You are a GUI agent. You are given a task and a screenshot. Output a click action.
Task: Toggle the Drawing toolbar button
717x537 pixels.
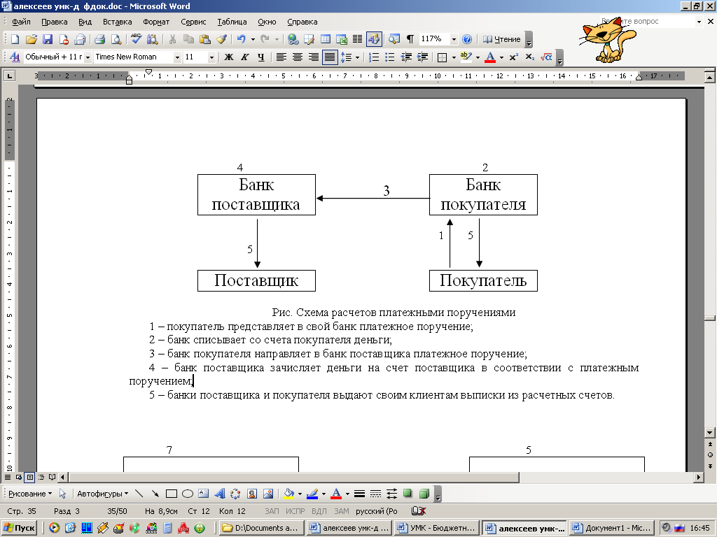pos(374,39)
